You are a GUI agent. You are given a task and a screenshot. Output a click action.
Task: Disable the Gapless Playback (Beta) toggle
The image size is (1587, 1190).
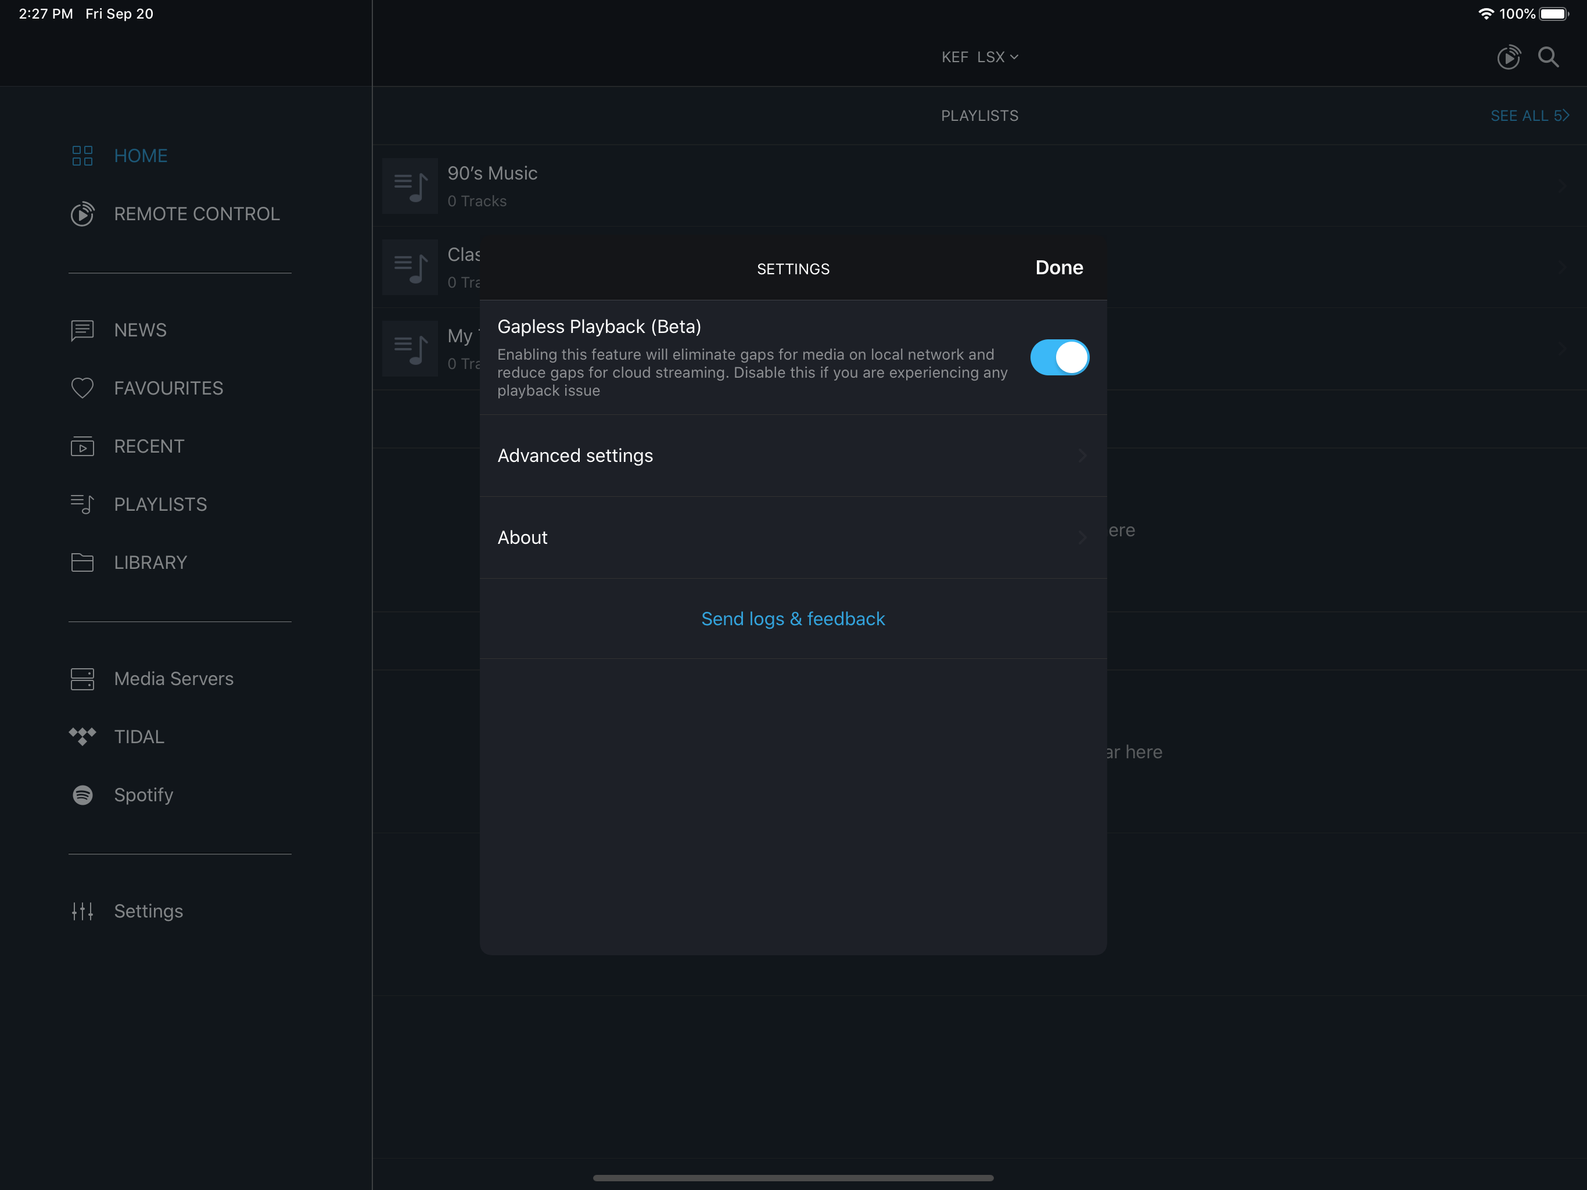[x=1060, y=357]
